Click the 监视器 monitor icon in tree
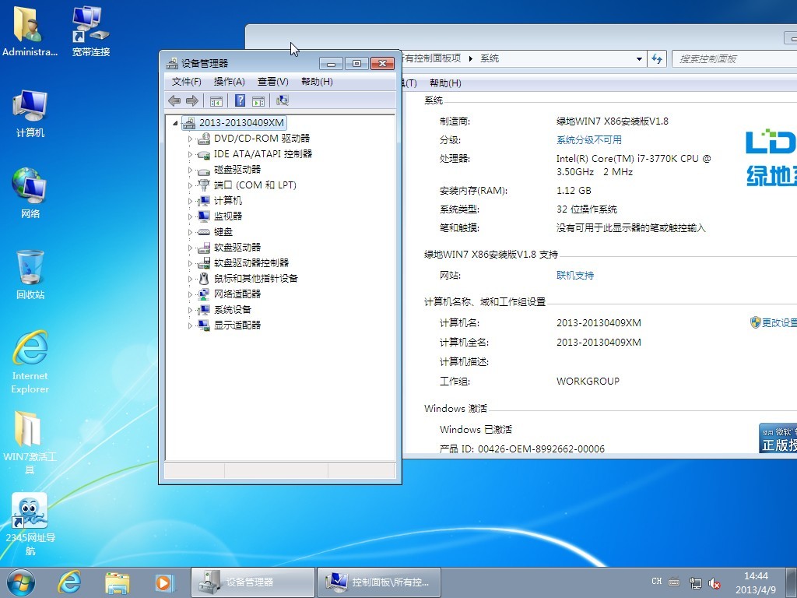This screenshot has width=797, height=598. [204, 216]
